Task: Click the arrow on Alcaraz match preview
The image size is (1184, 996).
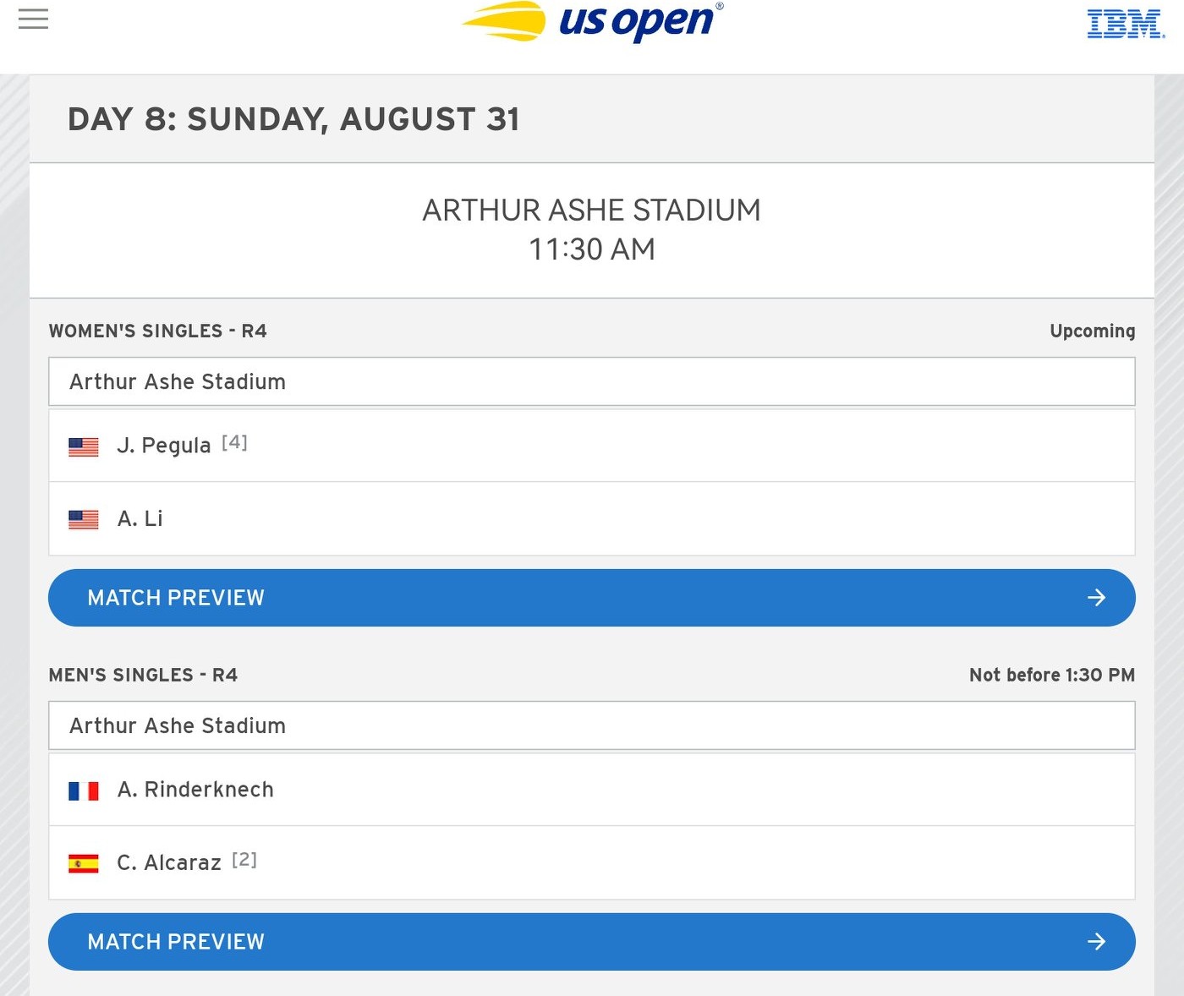Action: [1097, 942]
